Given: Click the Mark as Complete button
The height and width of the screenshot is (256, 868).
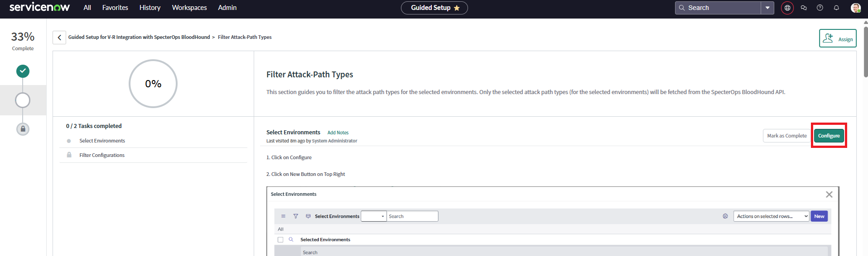Looking at the screenshot, I should 787,136.
